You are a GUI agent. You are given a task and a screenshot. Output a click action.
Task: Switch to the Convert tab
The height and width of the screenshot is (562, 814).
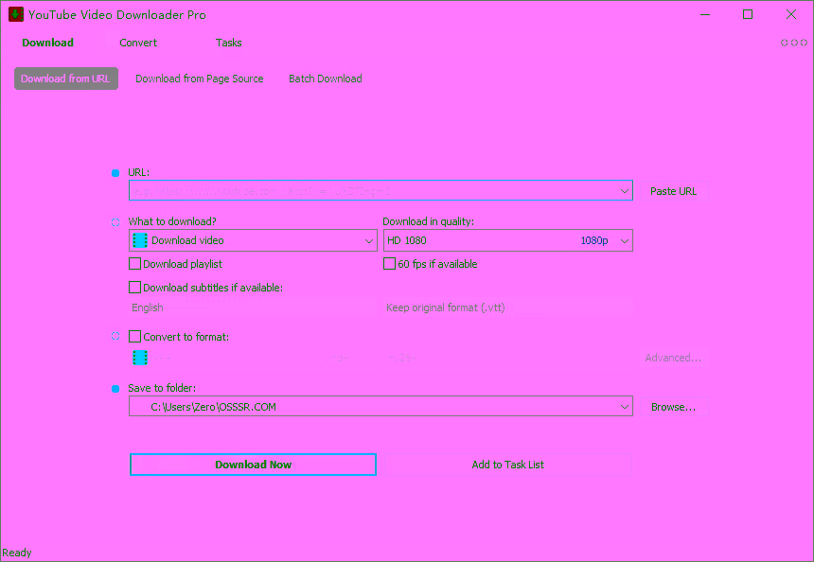tap(138, 44)
